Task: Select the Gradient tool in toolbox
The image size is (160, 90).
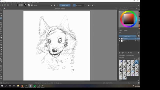Action: pyautogui.click(x=1, y=47)
